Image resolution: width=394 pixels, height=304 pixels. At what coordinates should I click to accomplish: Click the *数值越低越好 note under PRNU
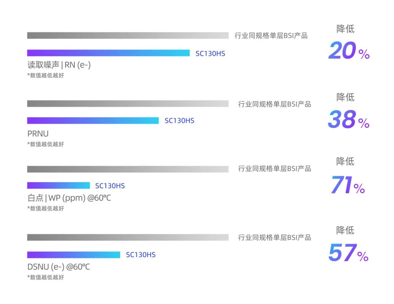point(46,144)
